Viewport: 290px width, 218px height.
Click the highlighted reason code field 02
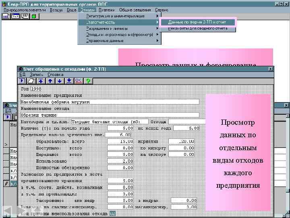pyautogui.click(x=112, y=214)
